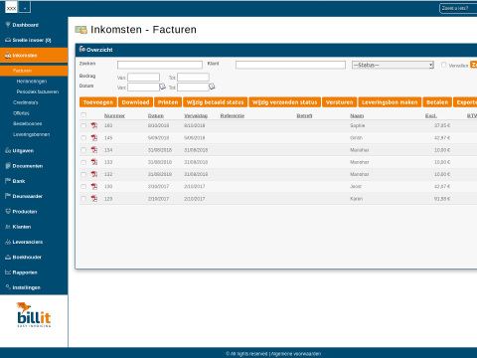Click the Instellingen gear icon

[8, 287]
